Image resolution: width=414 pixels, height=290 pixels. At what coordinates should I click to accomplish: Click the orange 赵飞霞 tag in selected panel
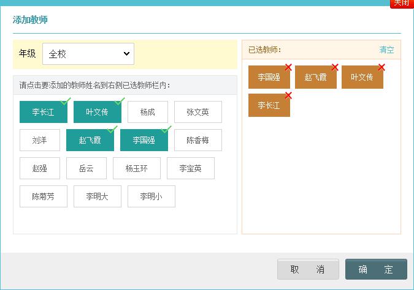click(315, 77)
